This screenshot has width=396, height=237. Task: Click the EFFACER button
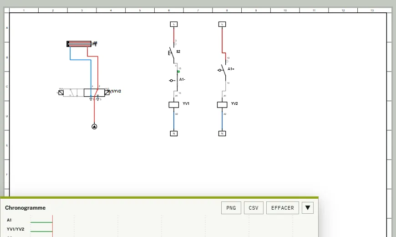tap(282, 208)
